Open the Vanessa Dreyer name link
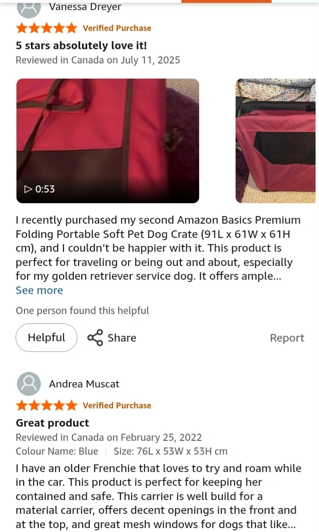Screen dimensions: 319x532 pos(85,7)
